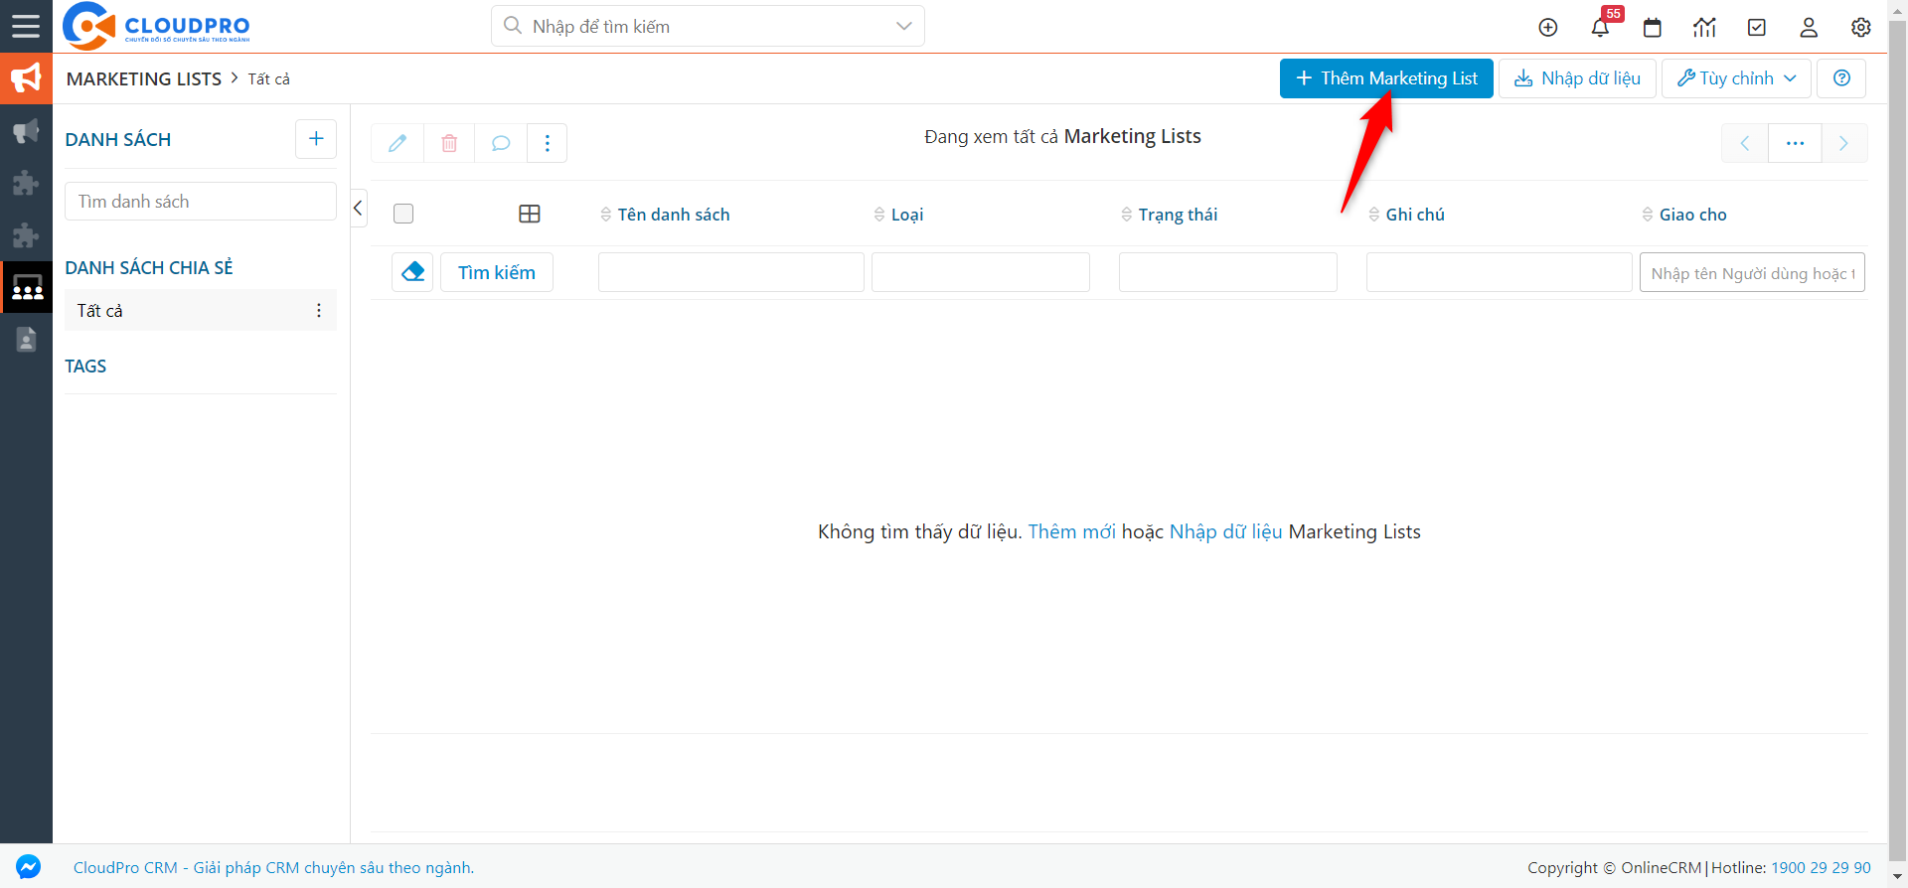Open the first puzzle piece sidebar icon
This screenshot has width=1908, height=888.
(x=26, y=183)
